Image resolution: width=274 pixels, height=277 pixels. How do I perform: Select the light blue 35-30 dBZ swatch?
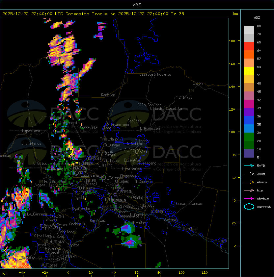click(249, 128)
